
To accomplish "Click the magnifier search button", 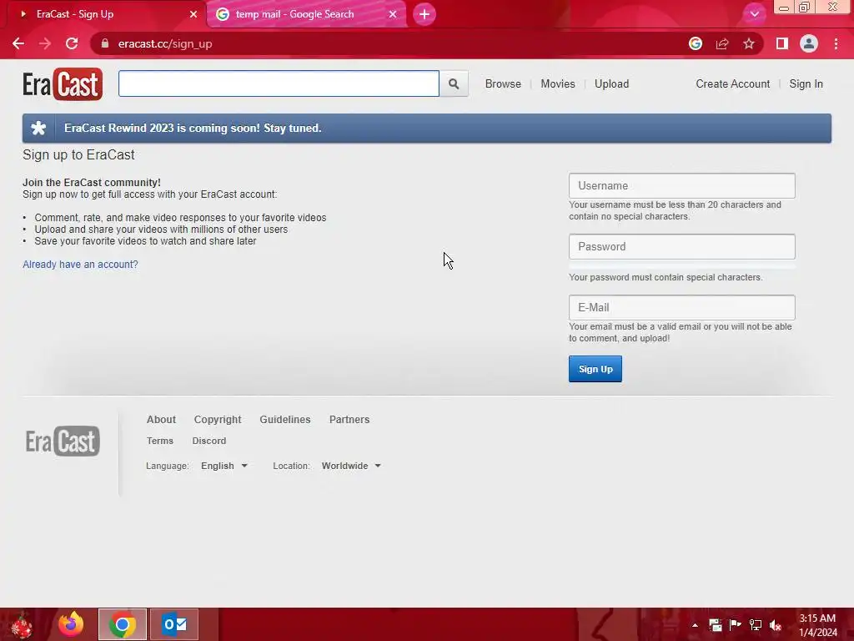I will pyautogui.click(x=454, y=84).
